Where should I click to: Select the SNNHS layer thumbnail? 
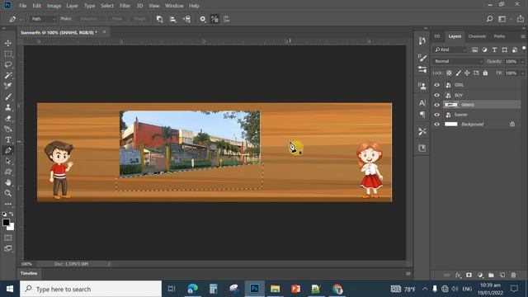(x=451, y=105)
